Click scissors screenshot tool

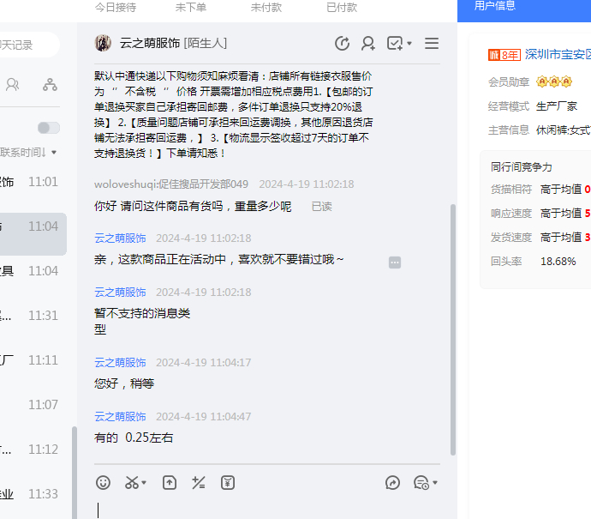coord(132,482)
